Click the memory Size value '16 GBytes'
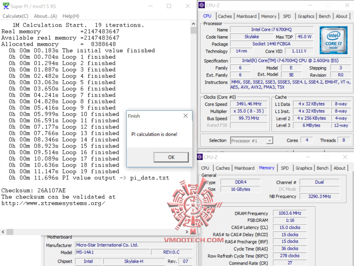 click(x=241, y=189)
